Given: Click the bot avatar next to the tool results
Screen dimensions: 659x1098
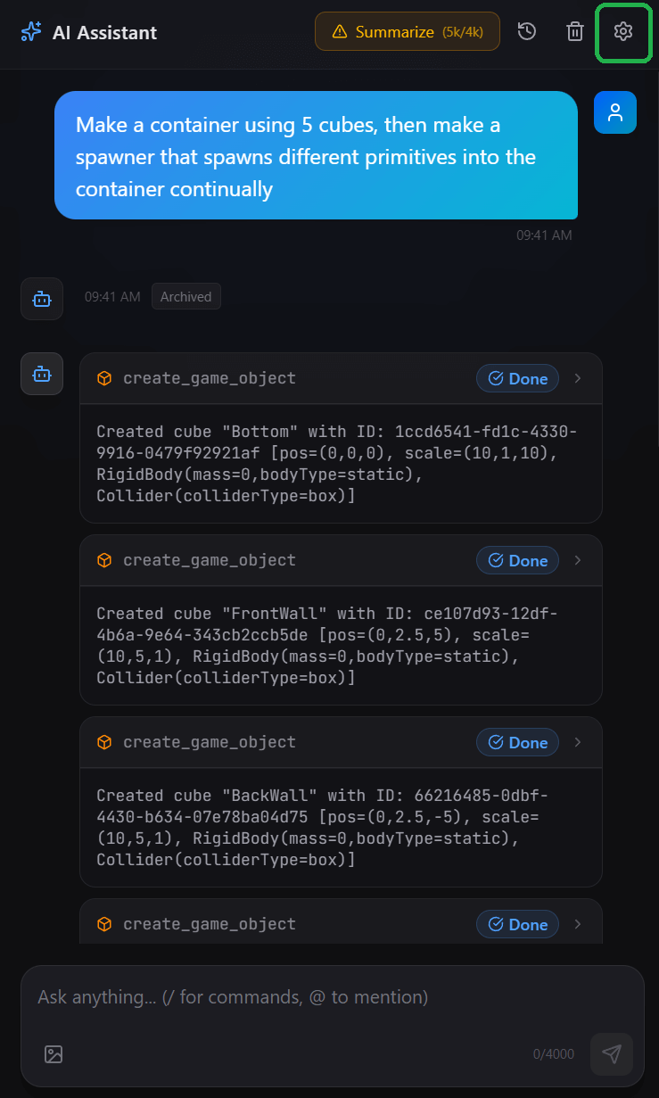Looking at the screenshot, I should (x=41, y=374).
